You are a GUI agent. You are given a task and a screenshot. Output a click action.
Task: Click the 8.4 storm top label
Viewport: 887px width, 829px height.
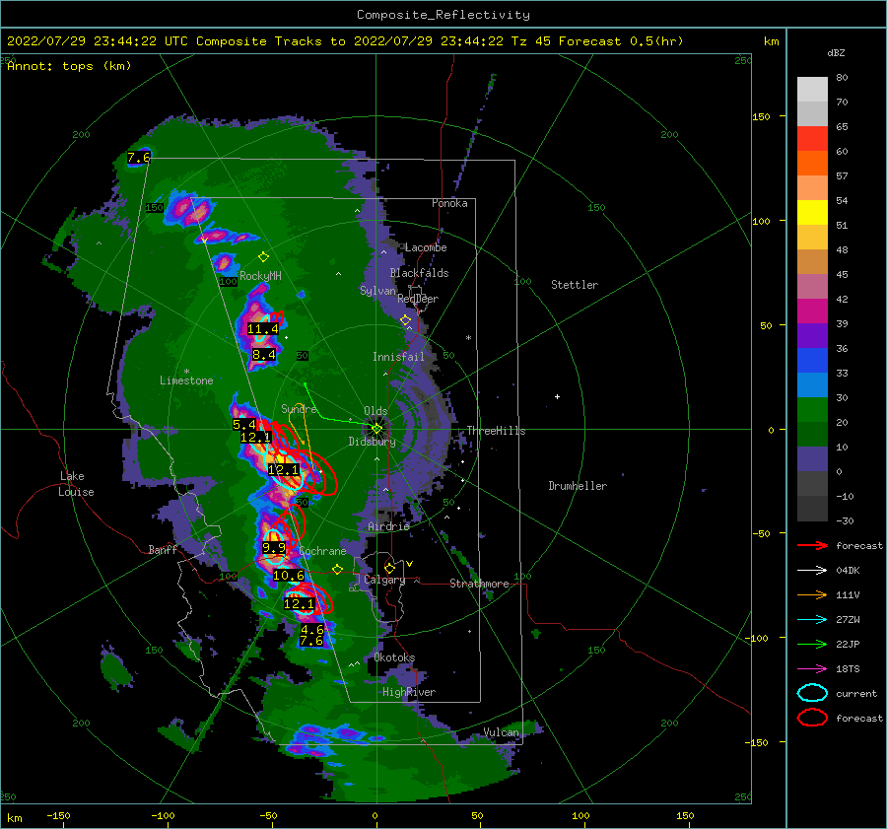(x=264, y=355)
